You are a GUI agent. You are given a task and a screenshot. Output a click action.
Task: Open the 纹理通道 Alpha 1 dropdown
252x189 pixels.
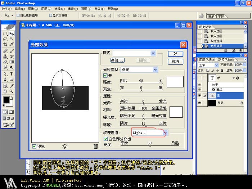pyautogui.click(x=165, y=133)
